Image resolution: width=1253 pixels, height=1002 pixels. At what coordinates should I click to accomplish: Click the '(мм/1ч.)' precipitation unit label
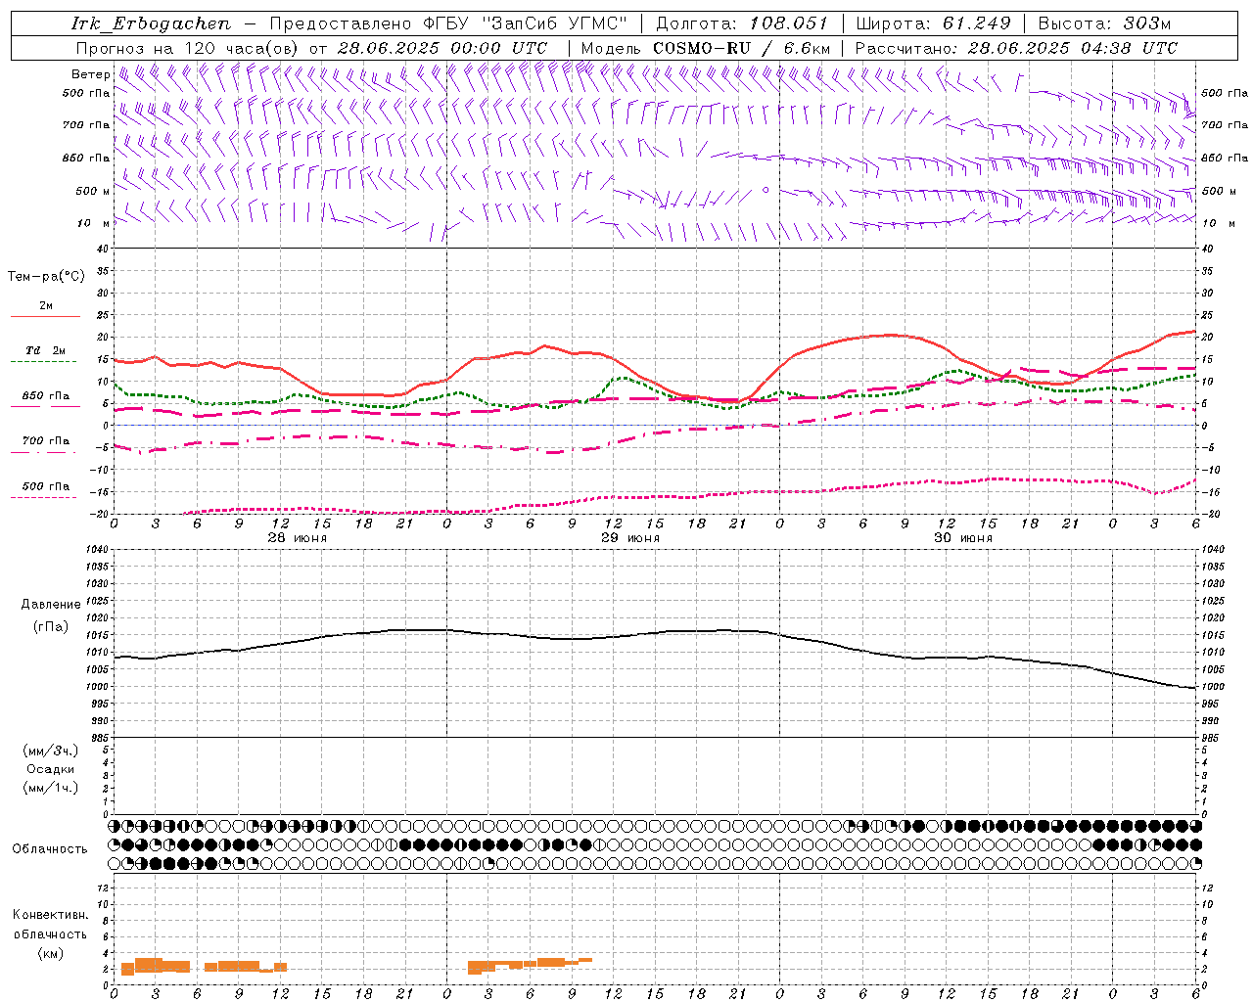tap(51, 788)
